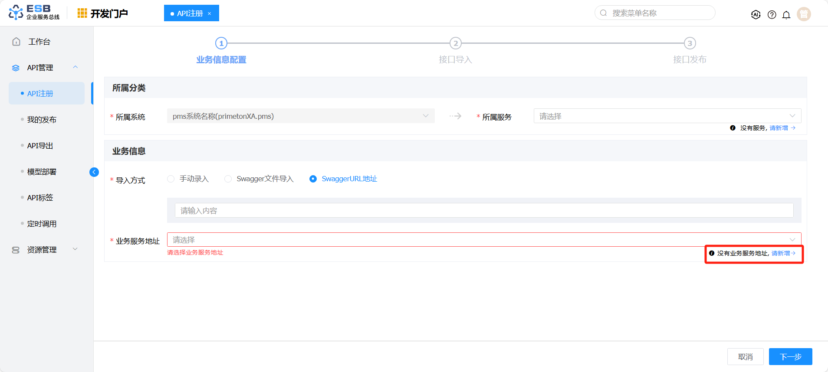This screenshot has height=372, width=828.
Task: Click the Swagger URL 请输入内容 input field
Action: (483, 211)
